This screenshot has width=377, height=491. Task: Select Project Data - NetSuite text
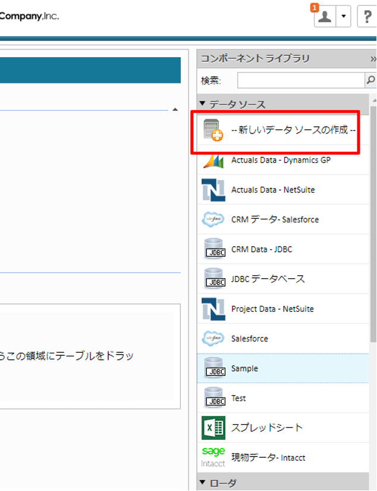coord(272,309)
